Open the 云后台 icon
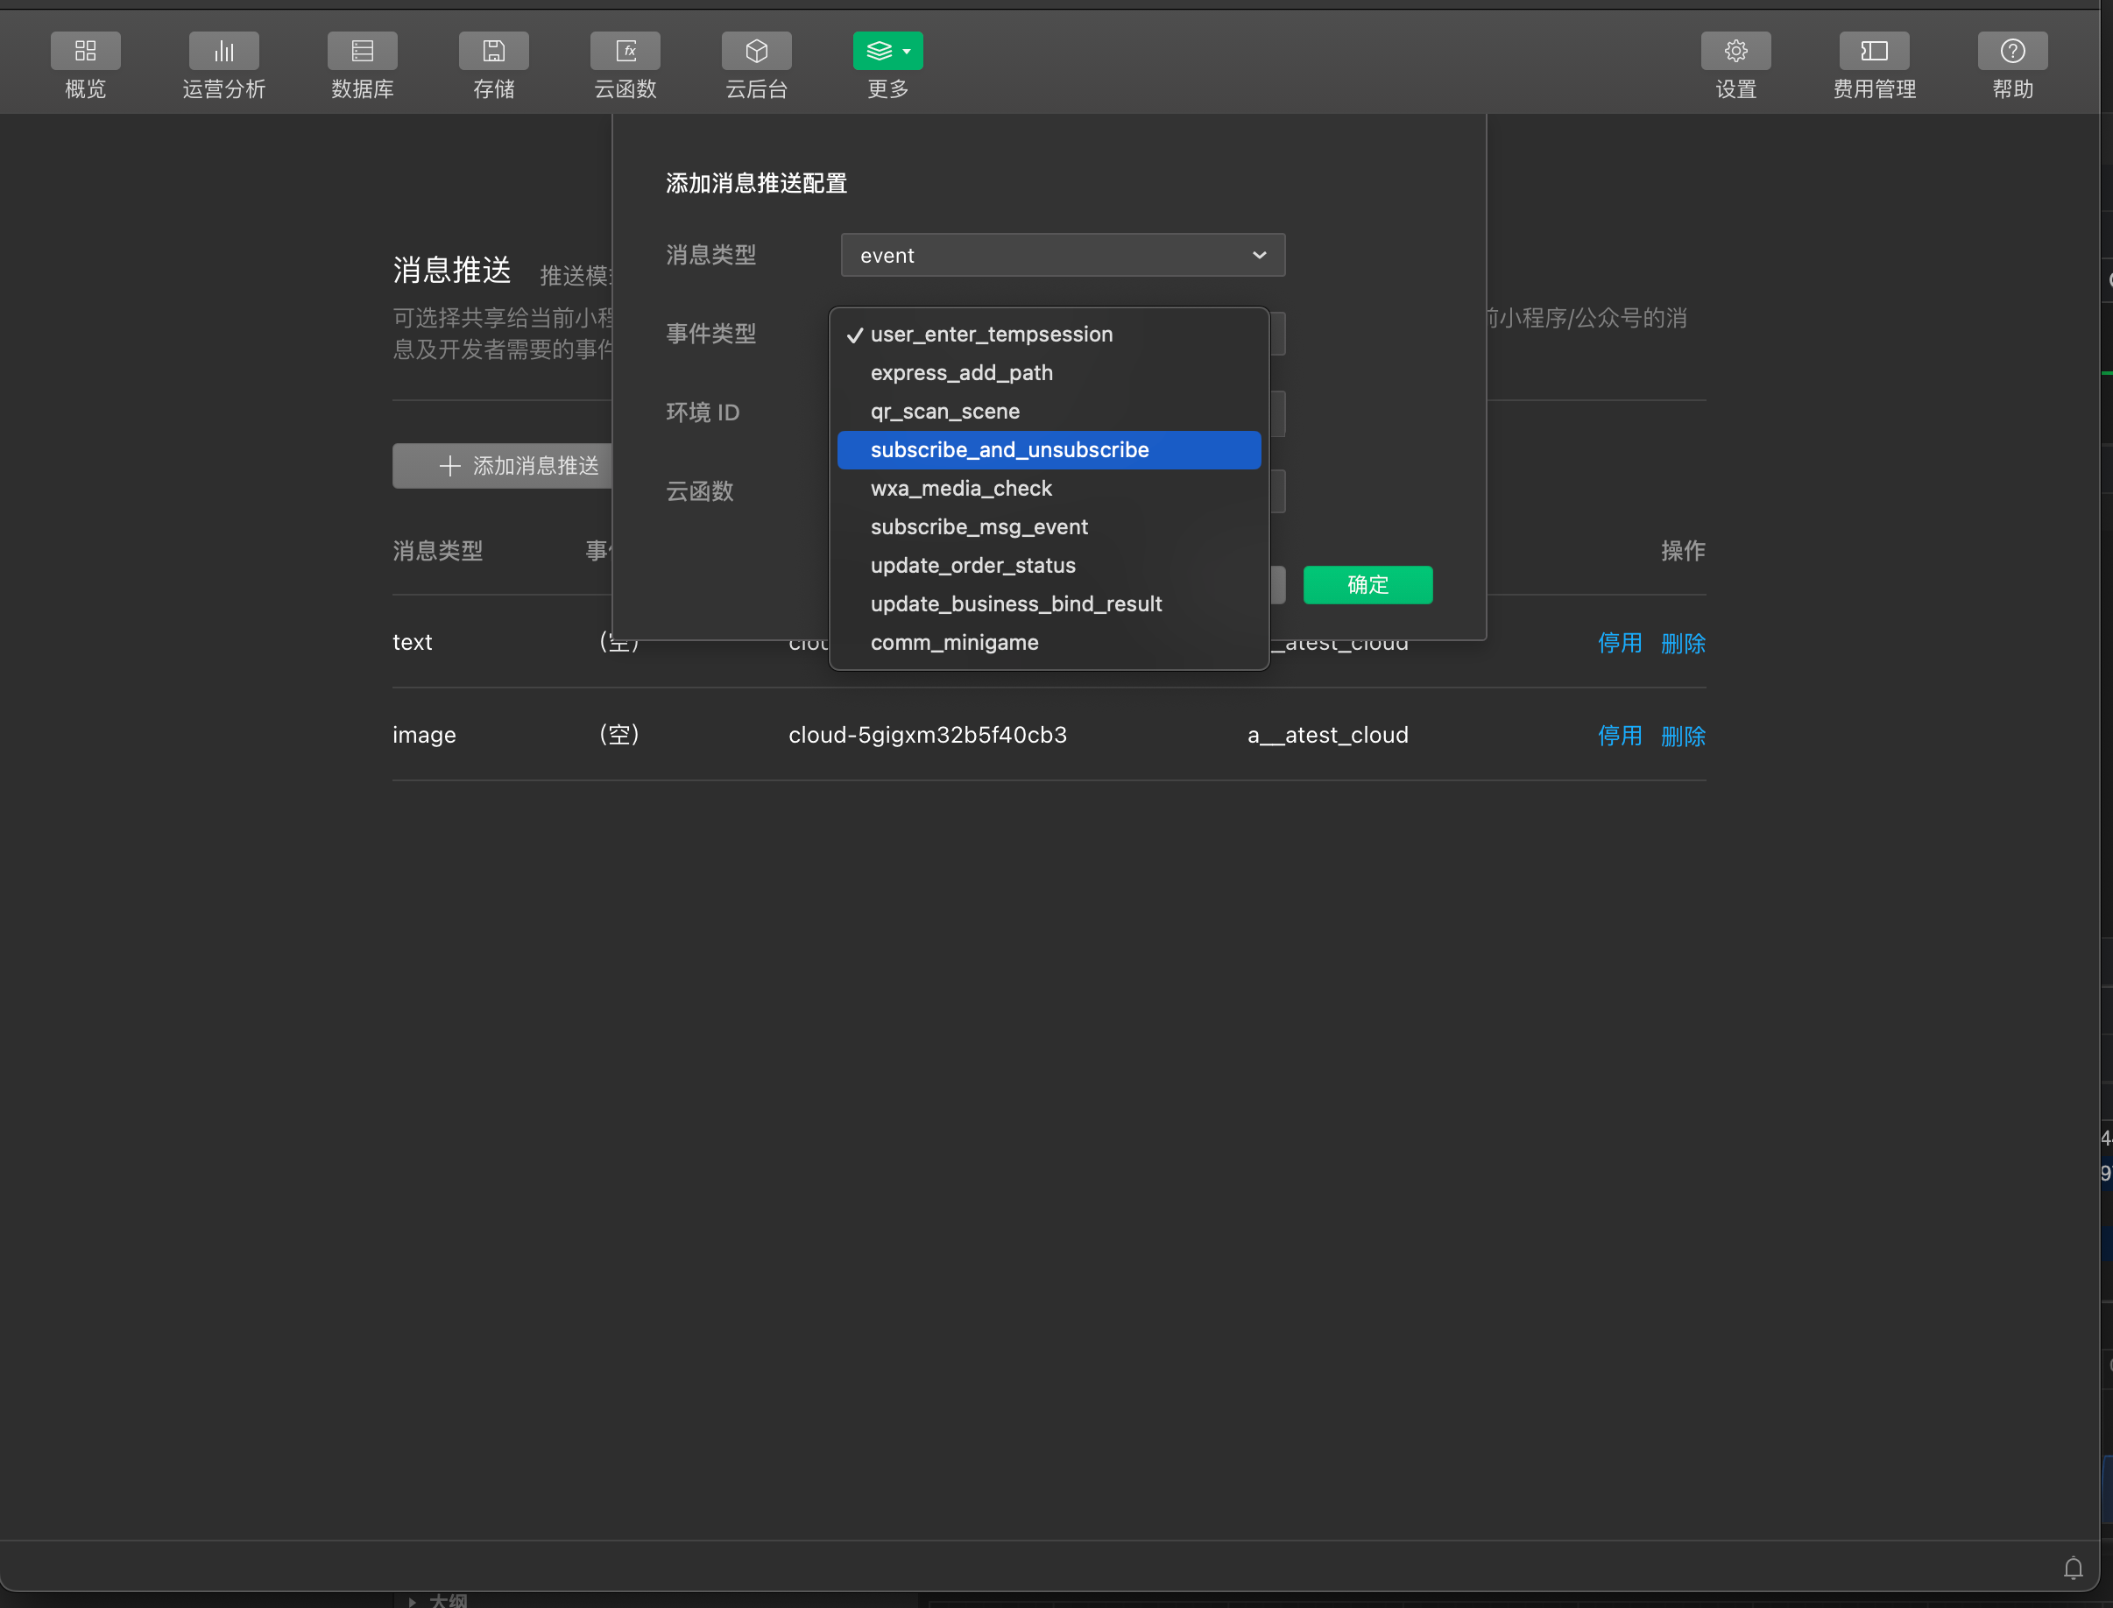2113x1608 pixels. point(756,51)
